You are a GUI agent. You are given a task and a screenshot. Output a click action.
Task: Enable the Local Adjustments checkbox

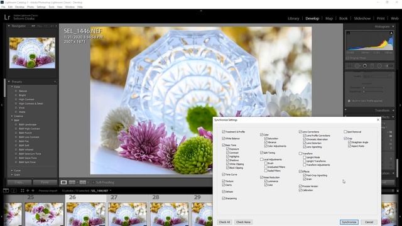261,159
